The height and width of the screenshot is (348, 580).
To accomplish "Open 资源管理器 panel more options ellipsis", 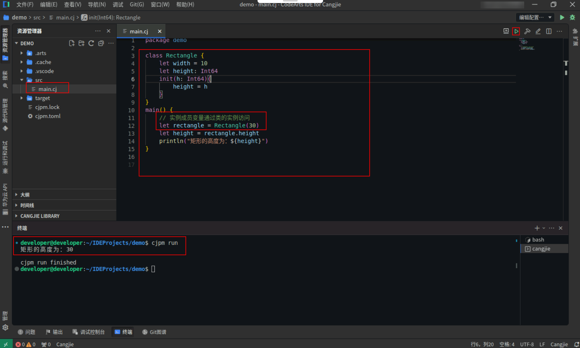I will 98,31.
